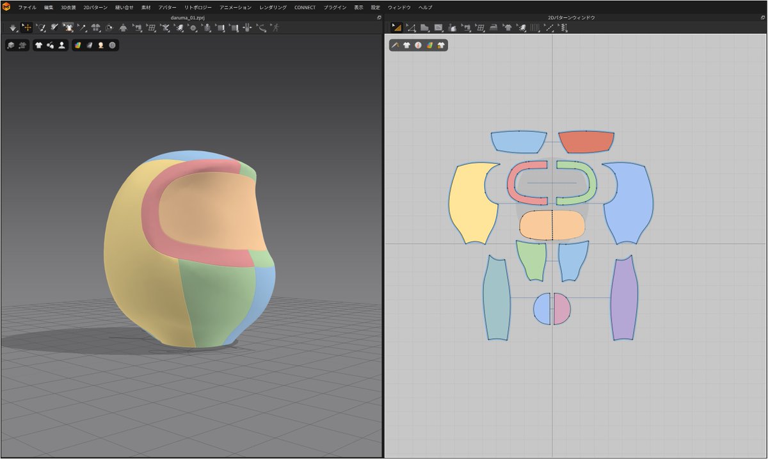Select the orange Select/Move tool in 3D toolbar
Screen dimensions: 768x459
pyautogui.click(x=27, y=28)
